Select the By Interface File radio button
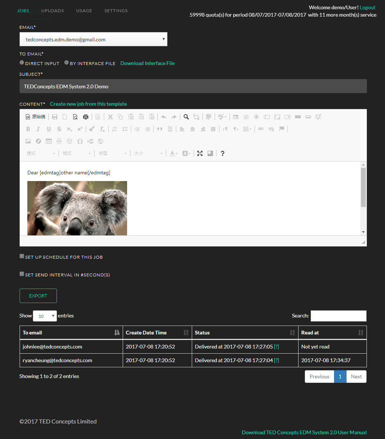Screen dimensions: 385x439 click(x=67, y=63)
